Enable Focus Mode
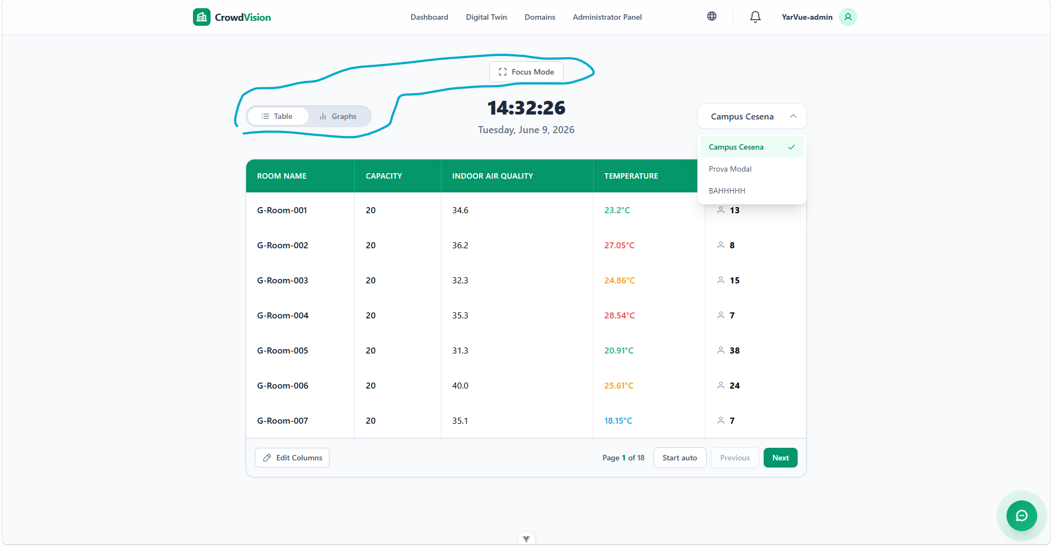The image size is (1052, 547). click(x=526, y=72)
